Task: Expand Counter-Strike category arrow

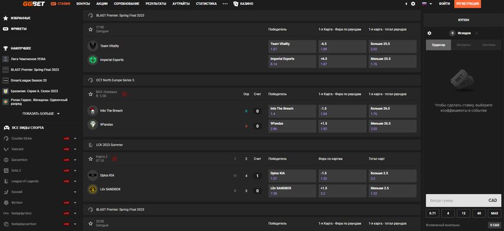Action: pos(75,139)
